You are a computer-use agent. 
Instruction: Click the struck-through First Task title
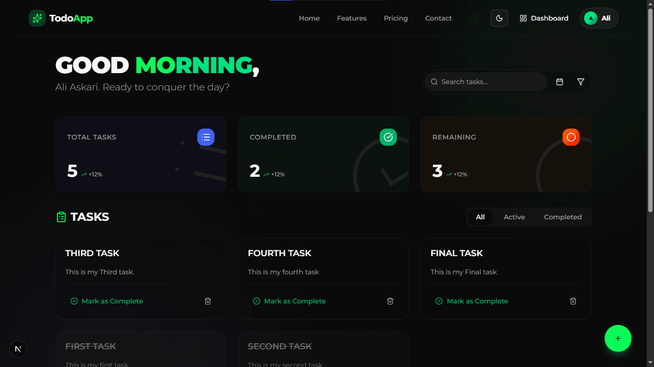[x=90, y=346]
